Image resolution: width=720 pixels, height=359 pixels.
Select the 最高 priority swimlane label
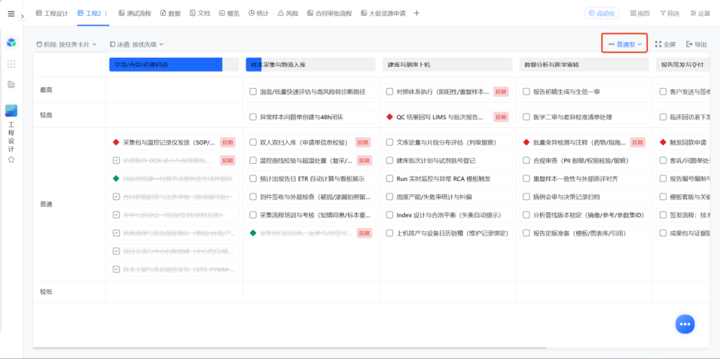(46, 90)
